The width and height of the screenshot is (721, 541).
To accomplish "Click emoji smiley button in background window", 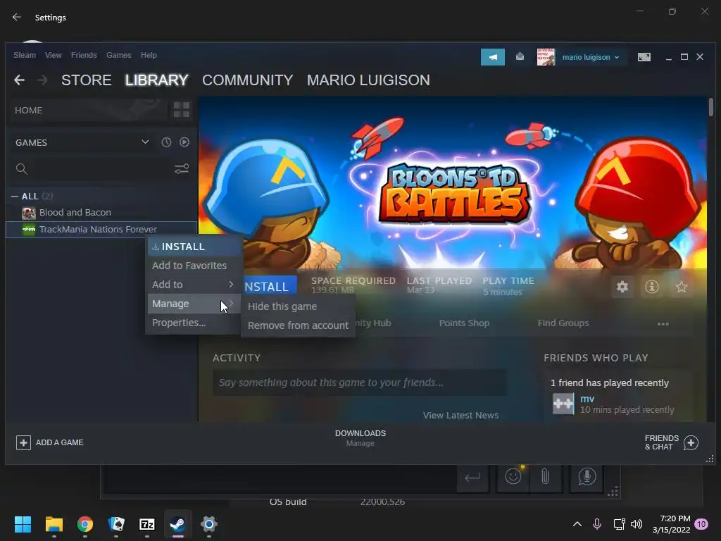I will click(x=513, y=477).
